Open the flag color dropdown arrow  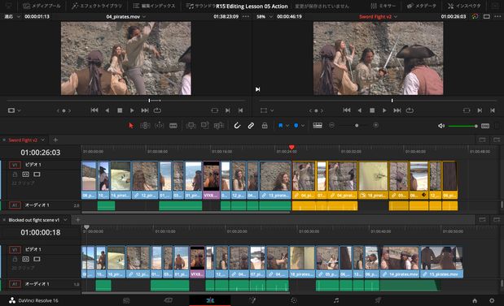coord(287,126)
